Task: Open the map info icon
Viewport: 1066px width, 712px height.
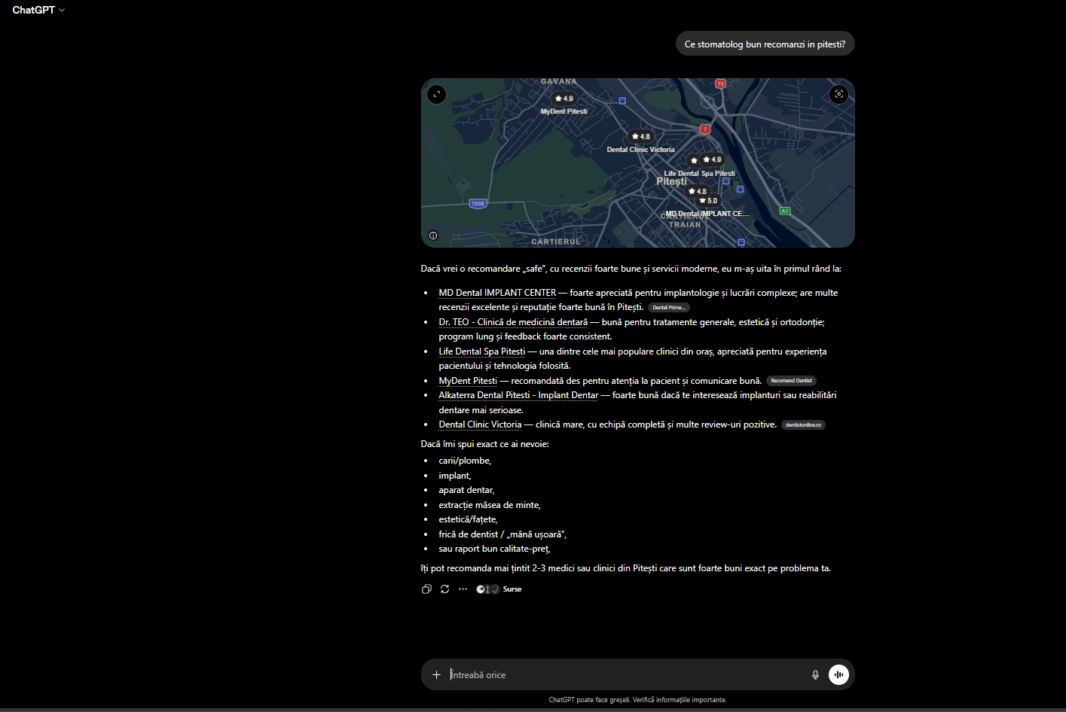Action: pos(433,236)
